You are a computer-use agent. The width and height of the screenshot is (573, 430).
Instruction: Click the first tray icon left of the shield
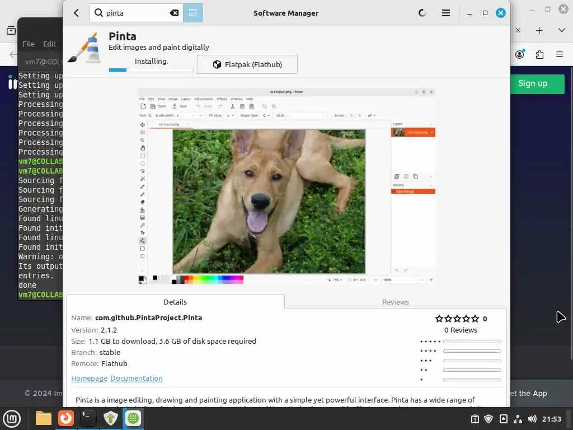pyautogui.click(x=475, y=419)
